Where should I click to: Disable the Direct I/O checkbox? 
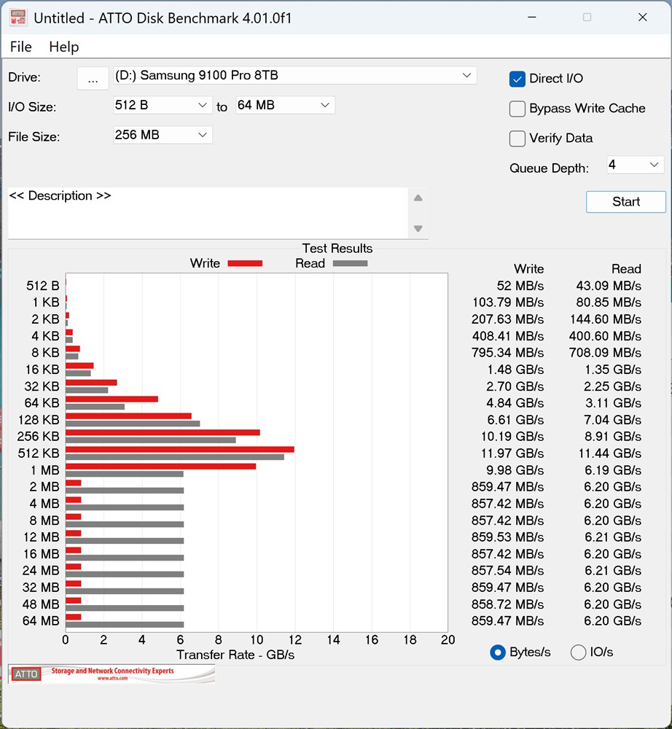517,79
